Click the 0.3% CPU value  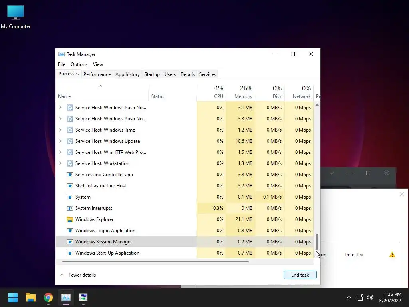tap(218, 208)
